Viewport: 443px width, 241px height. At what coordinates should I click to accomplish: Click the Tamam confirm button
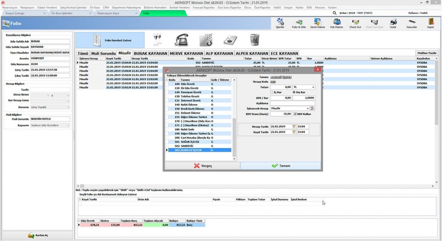281,166
